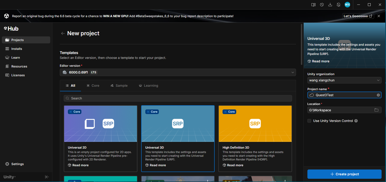This screenshot has height=182, width=386.
Task: Go back using the arrow beside New project
Action: (x=63, y=33)
